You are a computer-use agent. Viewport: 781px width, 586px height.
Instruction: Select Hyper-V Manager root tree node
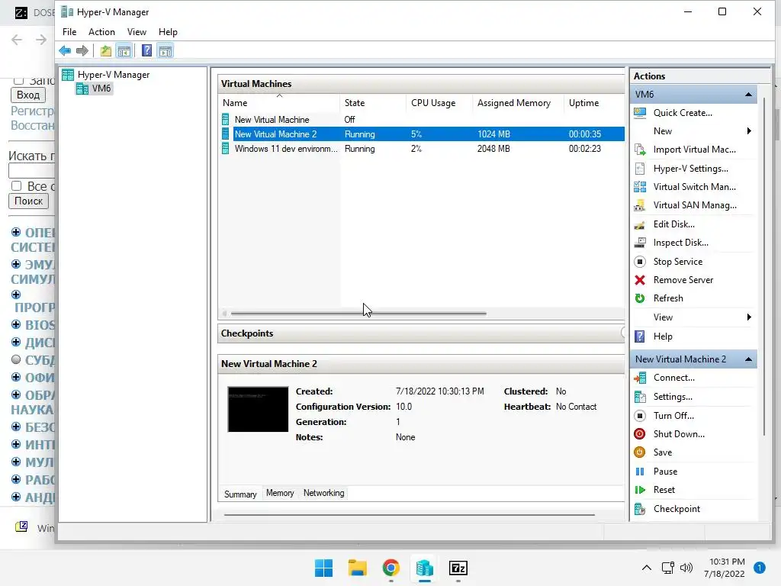point(114,75)
